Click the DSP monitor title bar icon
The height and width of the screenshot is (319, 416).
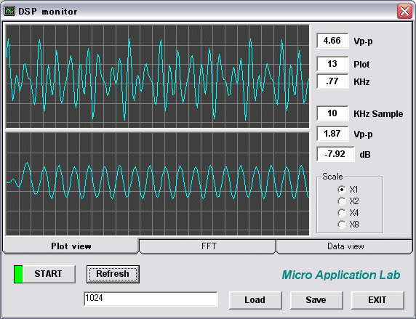(x=9, y=11)
